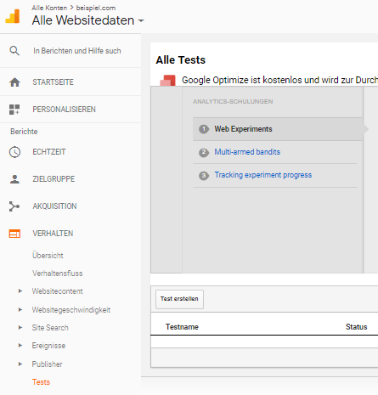Click the search reports and help field
The image size is (378, 395).
77,51
